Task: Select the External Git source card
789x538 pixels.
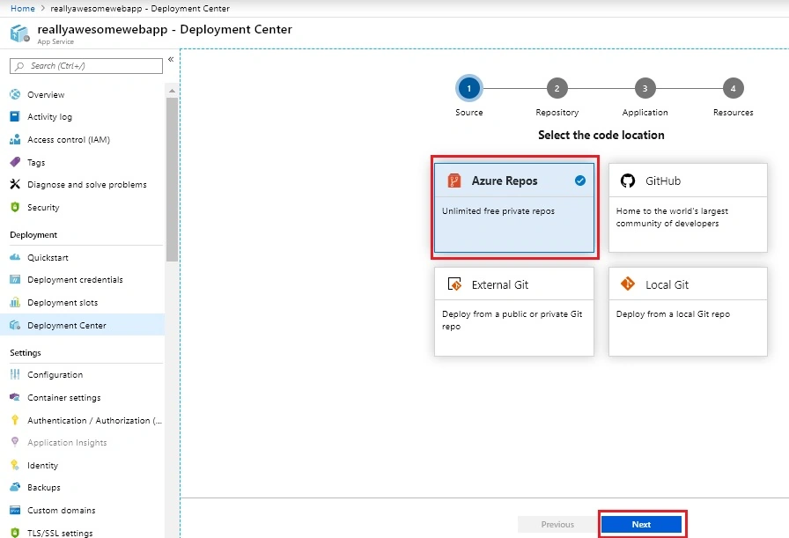Action: coord(513,312)
